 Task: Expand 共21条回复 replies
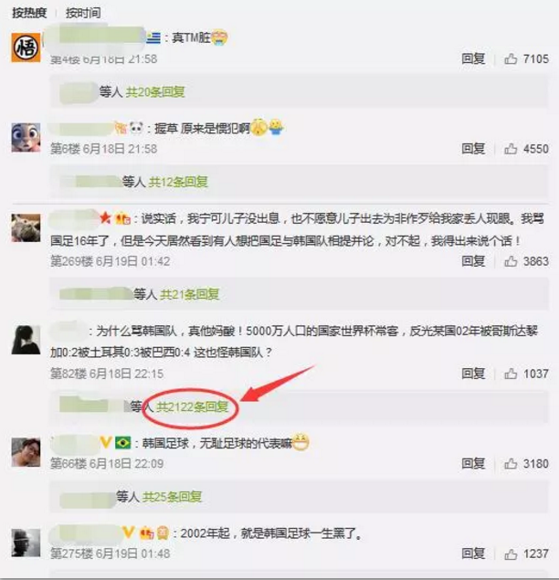[189, 294]
